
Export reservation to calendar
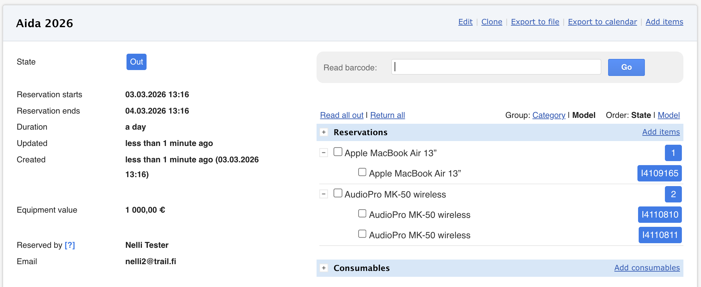(602, 22)
